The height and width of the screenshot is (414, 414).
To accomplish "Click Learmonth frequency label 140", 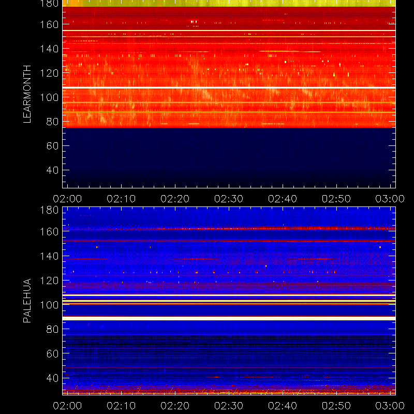I will (49, 49).
